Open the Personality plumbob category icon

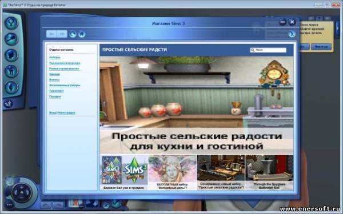pyautogui.click(x=11, y=87)
